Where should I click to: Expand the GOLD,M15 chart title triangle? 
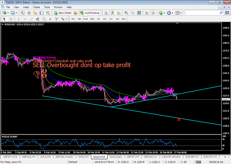pos(3,24)
